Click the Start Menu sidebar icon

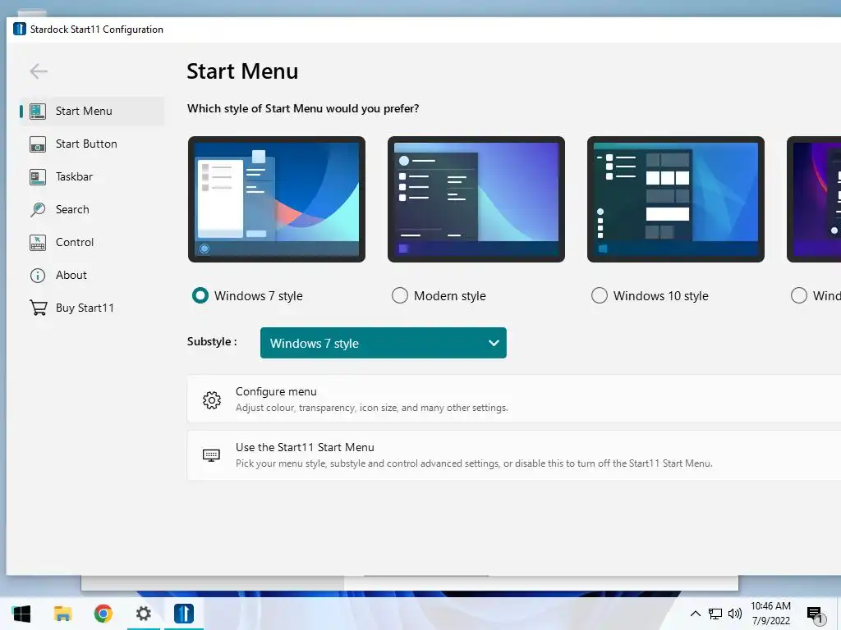coord(38,111)
